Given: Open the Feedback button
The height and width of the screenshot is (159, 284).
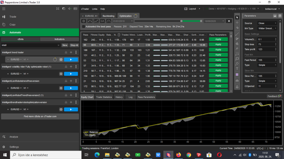Looking at the screenshot, I should tap(274, 96).
